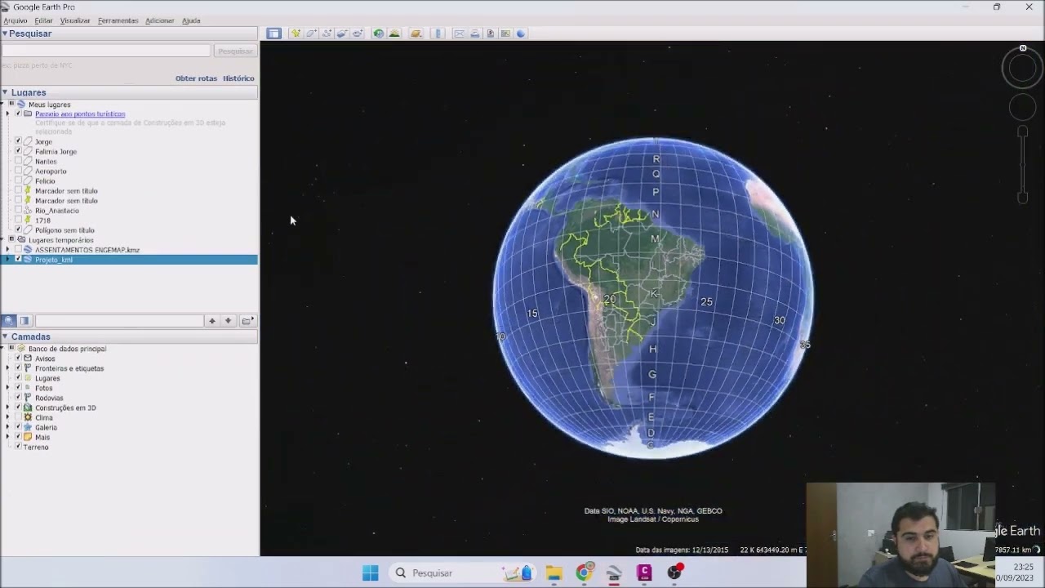Uncheck the Falimia Jorge checkbox
1045x588 pixels.
[18, 151]
